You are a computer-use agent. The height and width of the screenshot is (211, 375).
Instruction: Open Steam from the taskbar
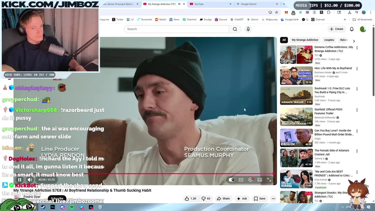coord(43,207)
